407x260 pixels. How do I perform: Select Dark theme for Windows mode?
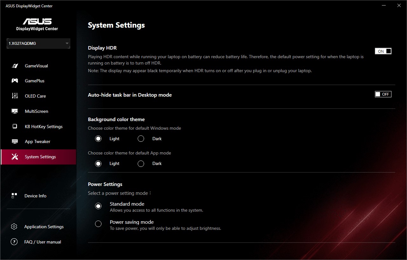coord(141,139)
